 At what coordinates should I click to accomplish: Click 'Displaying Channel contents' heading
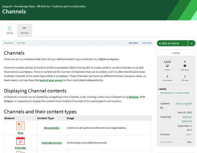35,91
